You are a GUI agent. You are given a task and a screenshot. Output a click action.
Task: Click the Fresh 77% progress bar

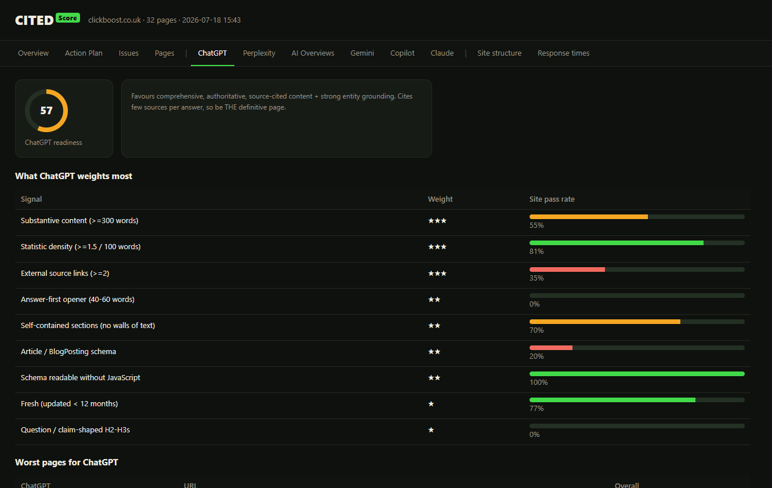pyautogui.click(x=637, y=400)
